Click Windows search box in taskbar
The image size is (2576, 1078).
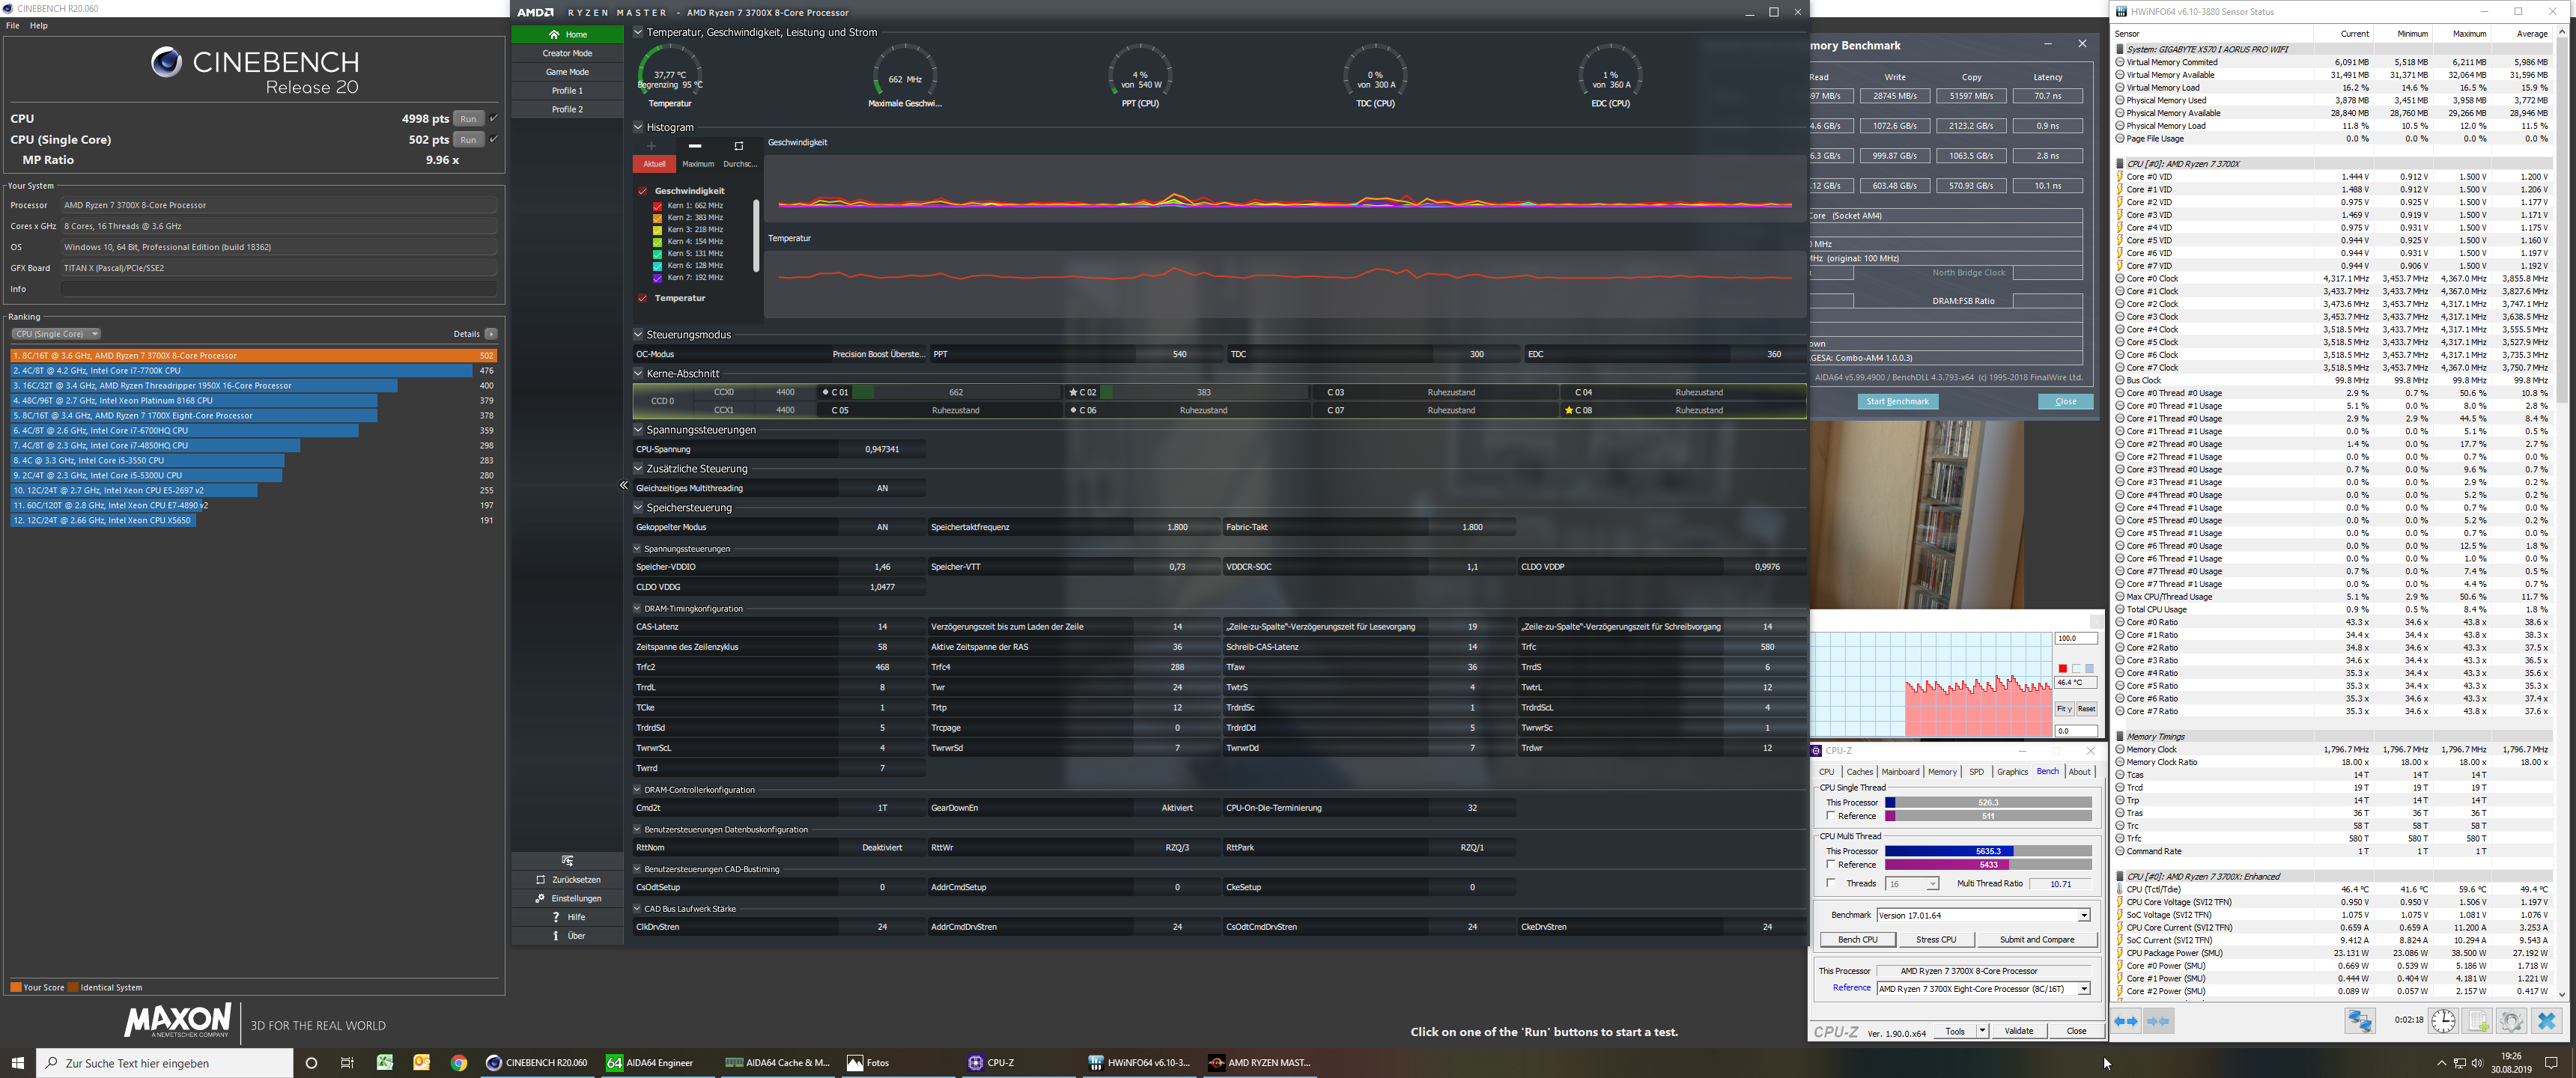(165, 1063)
